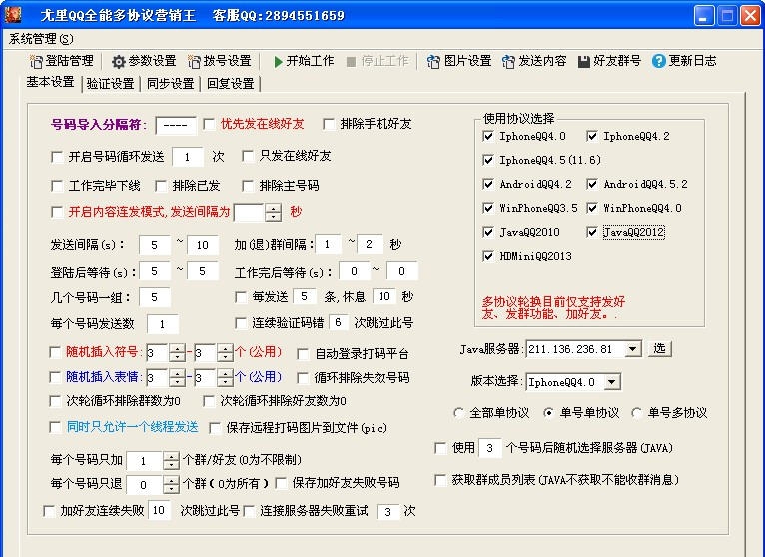This screenshot has height=557, width=765.
Task: Open 参数设置 gear icon
Action: pos(119,62)
